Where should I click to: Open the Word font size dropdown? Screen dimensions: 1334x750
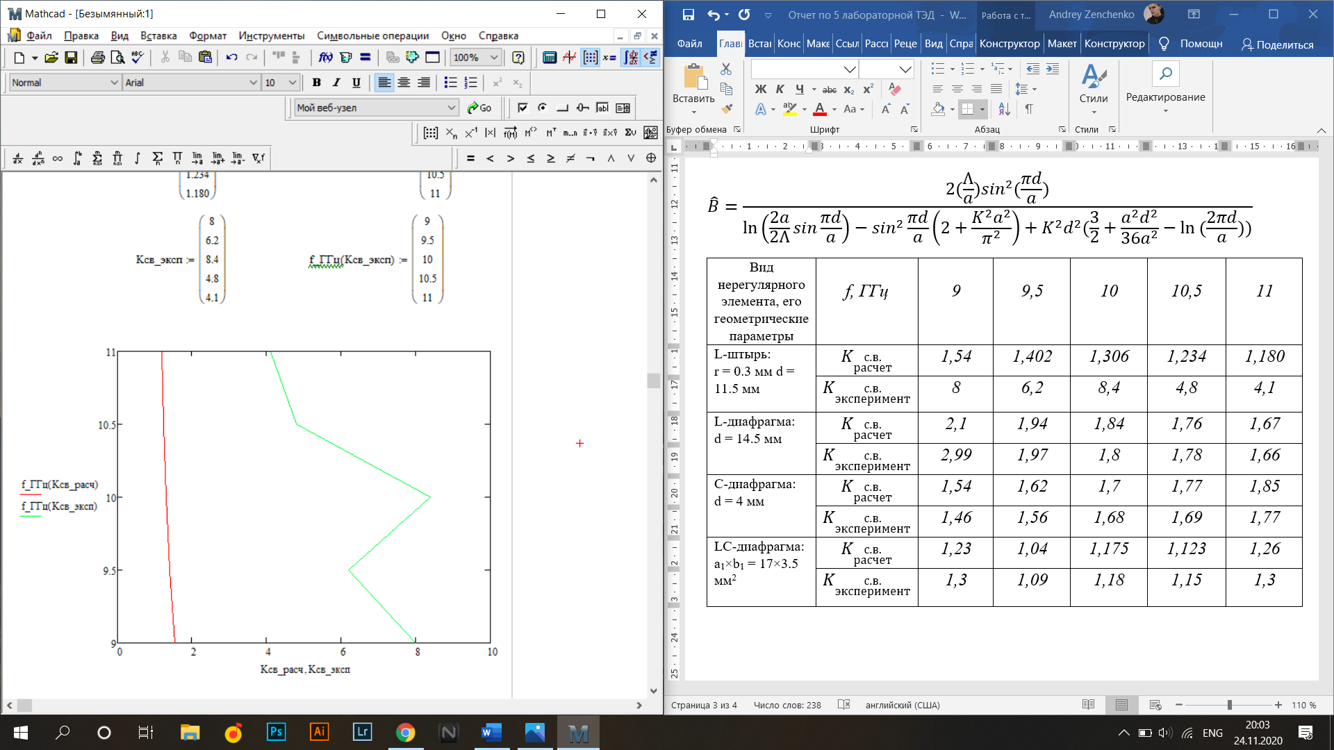coord(905,69)
